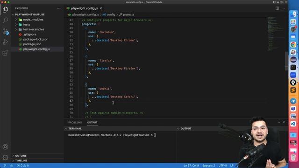Click UTF-8 encoding in status bar

pos(222,166)
